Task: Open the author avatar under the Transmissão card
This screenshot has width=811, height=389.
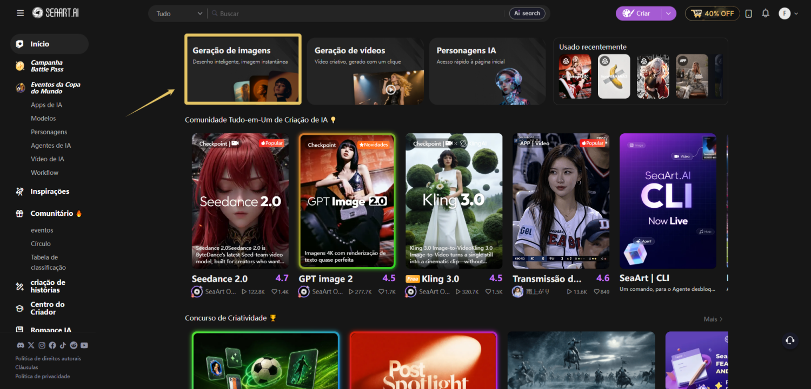Action: (518, 292)
